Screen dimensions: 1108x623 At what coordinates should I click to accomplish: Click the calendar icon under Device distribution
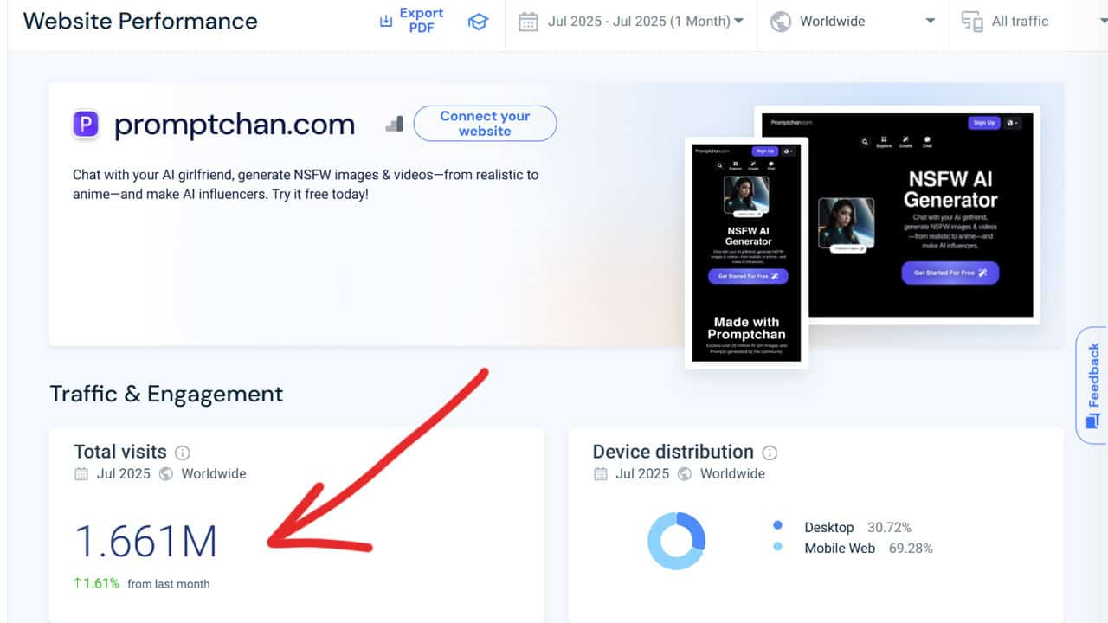600,474
